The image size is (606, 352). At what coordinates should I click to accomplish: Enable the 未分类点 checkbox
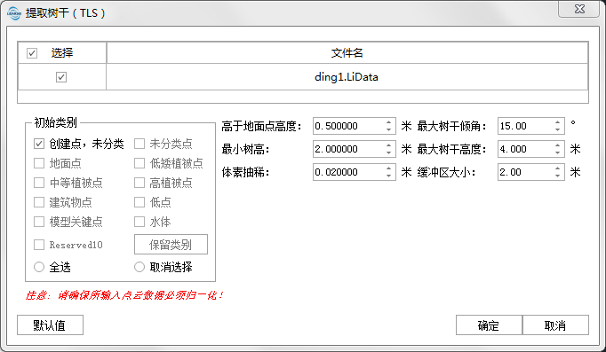tap(140, 144)
